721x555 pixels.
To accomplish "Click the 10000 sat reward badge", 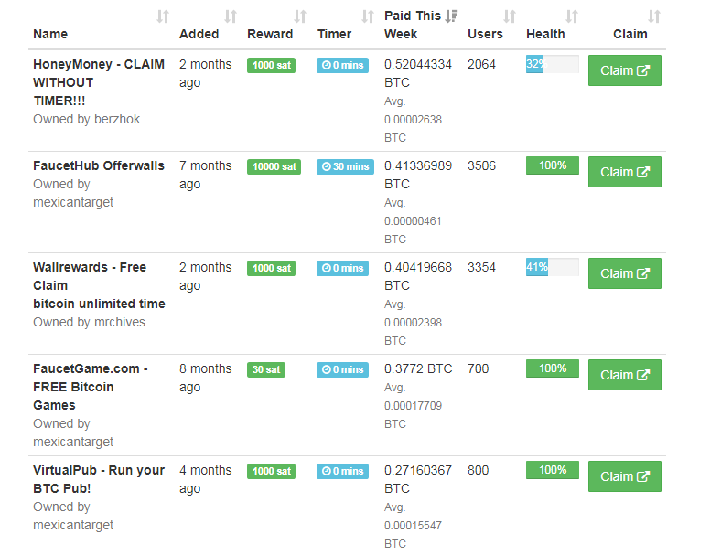I will (274, 166).
